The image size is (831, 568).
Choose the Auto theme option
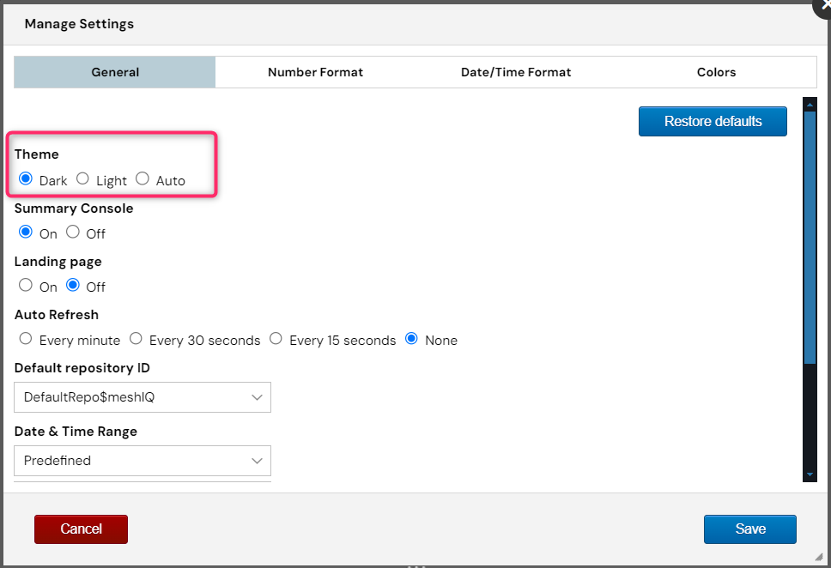(143, 179)
